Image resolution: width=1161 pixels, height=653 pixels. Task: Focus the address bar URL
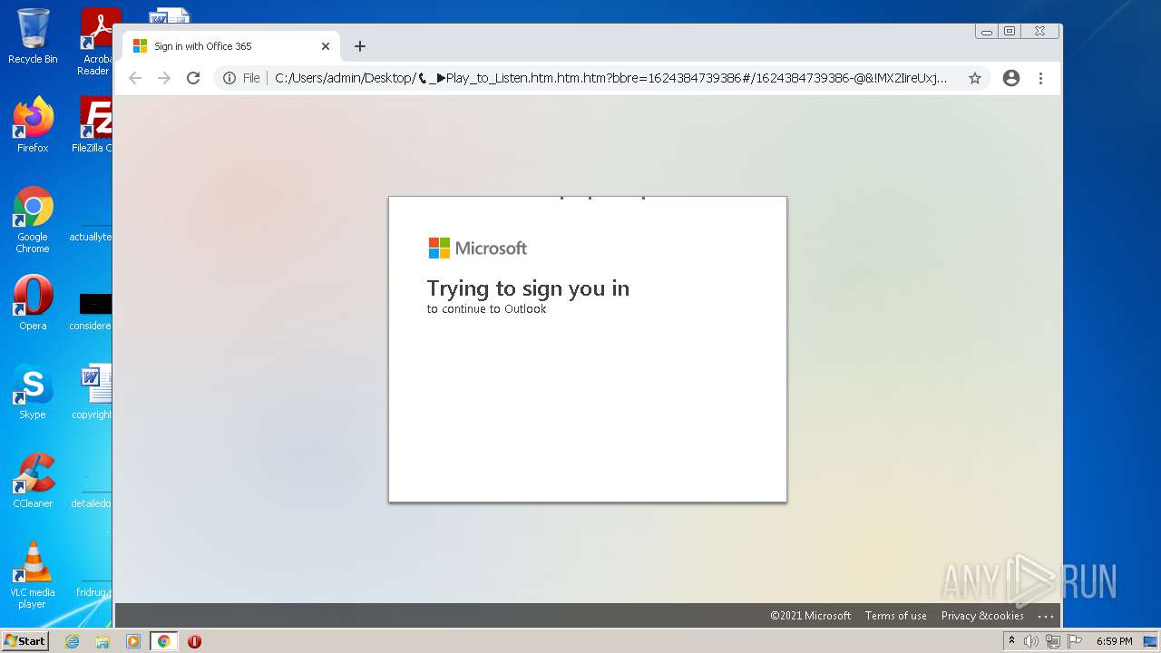tap(611, 78)
